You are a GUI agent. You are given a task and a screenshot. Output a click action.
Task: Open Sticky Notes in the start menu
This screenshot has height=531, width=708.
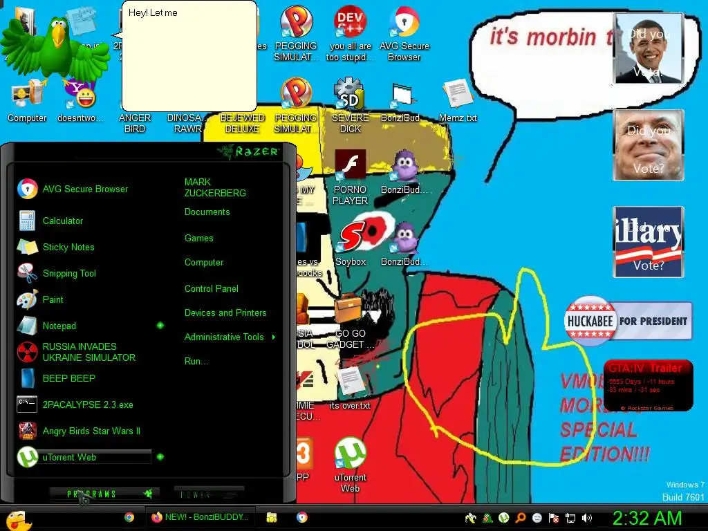[56, 247]
